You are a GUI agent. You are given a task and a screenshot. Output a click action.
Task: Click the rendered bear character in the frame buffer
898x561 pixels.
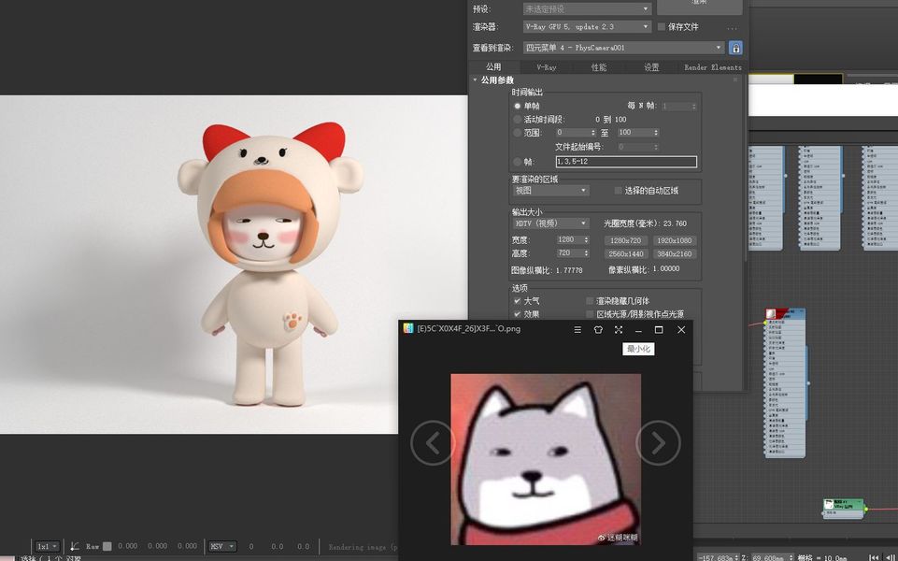pos(270,263)
